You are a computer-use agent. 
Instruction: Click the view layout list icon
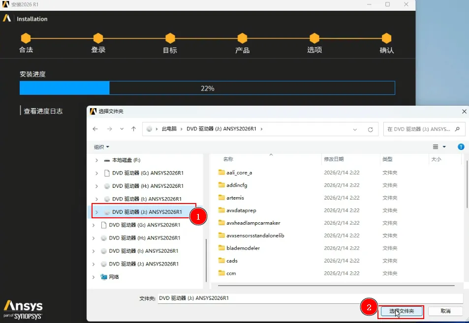(x=436, y=147)
